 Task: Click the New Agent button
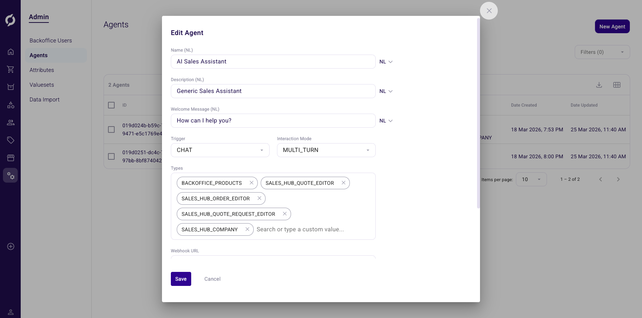point(612,27)
